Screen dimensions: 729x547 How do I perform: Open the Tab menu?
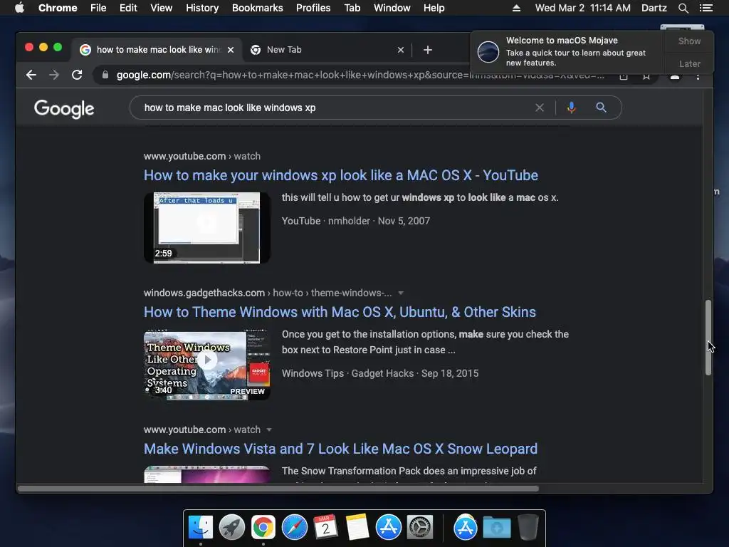tap(352, 8)
